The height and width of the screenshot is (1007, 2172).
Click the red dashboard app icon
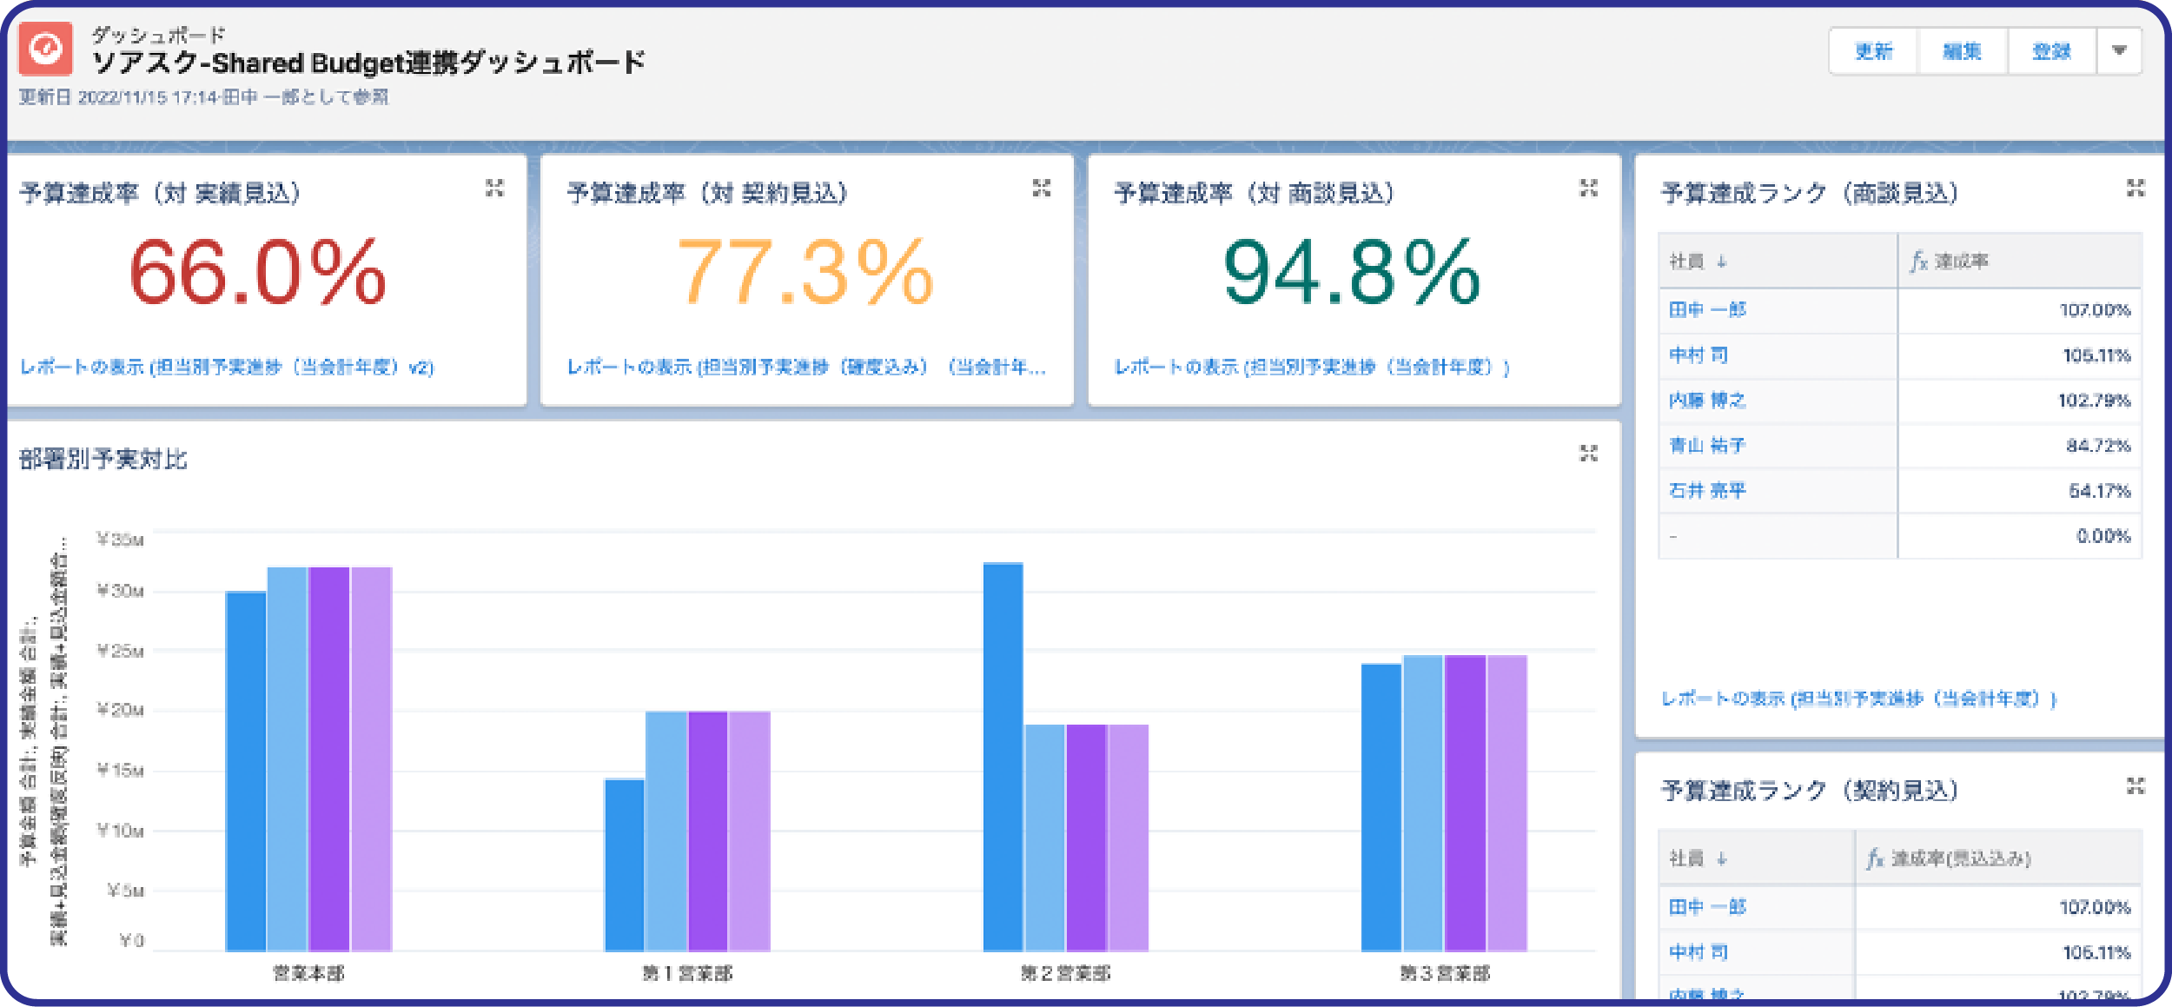45,50
